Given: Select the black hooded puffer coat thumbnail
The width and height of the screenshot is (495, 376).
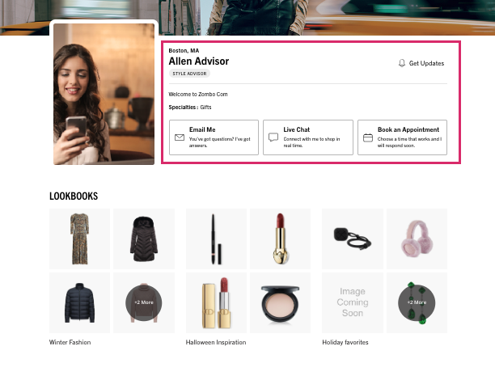Looking at the screenshot, I should coord(144,239).
